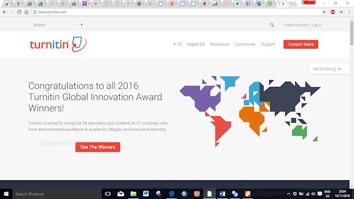Open the blue spheres app icon on the taskbar
Image resolution: width=354 pixels, height=199 pixels.
(235, 194)
